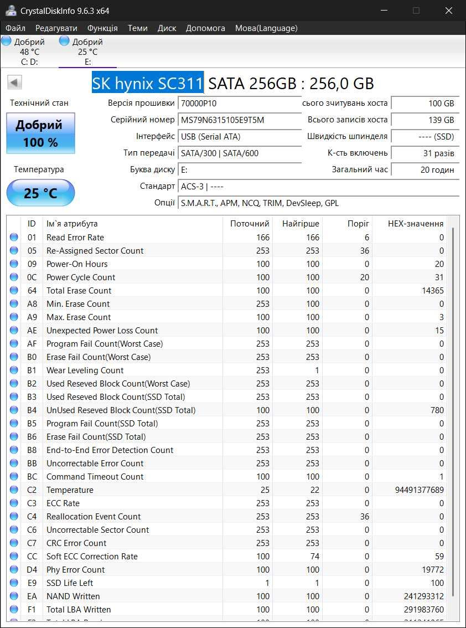Click status orb for Re-Assigned Sector Count

coord(14,250)
